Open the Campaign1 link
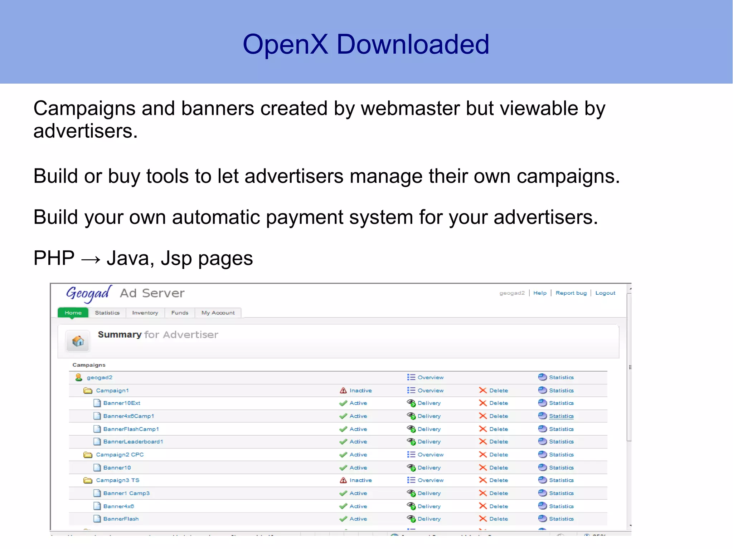The height and width of the screenshot is (549, 733). click(x=112, y=391)
